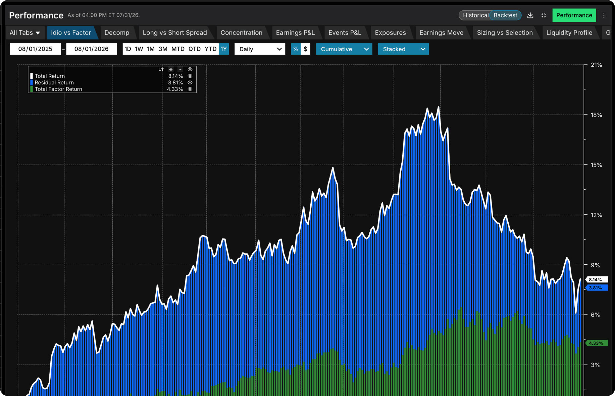This screenshot has width=615, height=396.
Task: Click the green Performance button
Action: tap(574, 15)
